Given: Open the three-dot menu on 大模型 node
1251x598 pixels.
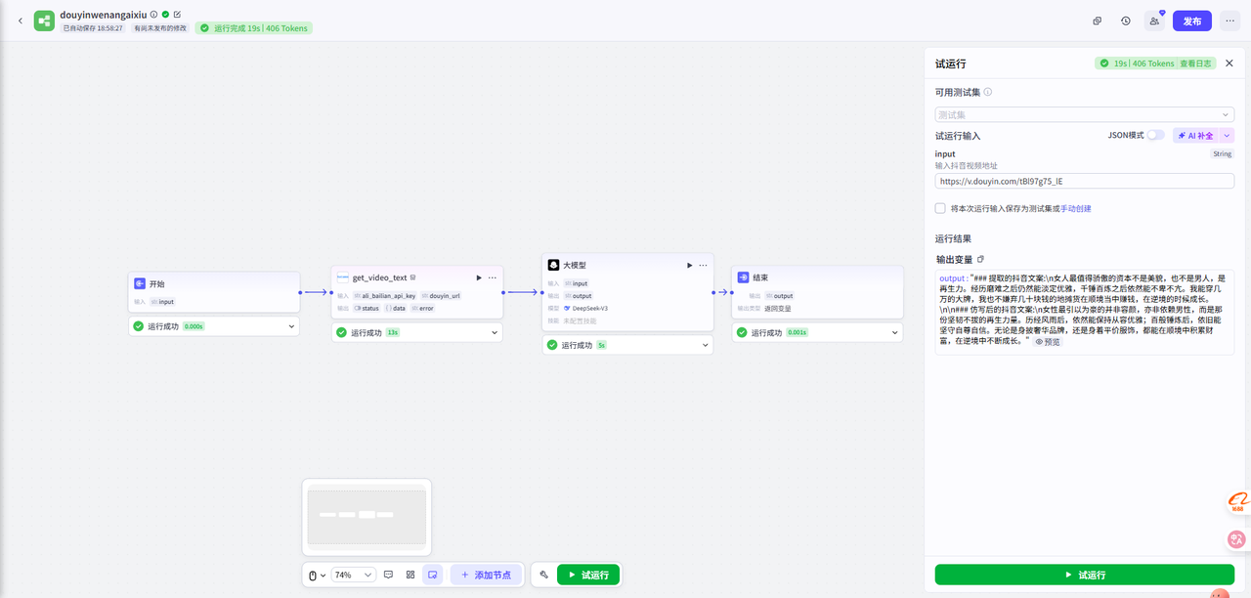Looking at the screenshot, I should [x=703, y=265].
